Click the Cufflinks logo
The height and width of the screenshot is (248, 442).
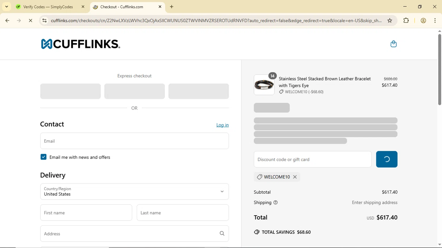80,44
